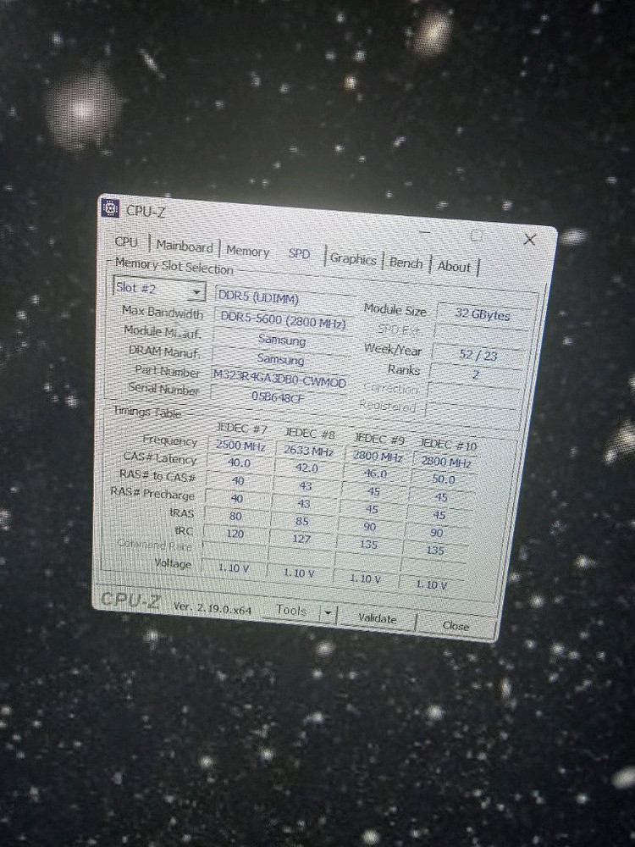This screenshot has height=847, width=635.
Task: Expand the Slot #2 memory slot dropdown
Action: coord(159,290)
